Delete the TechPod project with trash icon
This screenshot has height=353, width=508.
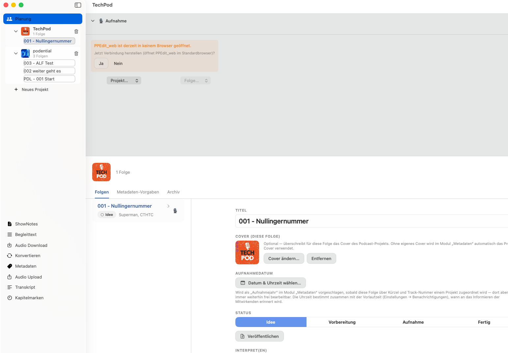[x=76, y=31]
